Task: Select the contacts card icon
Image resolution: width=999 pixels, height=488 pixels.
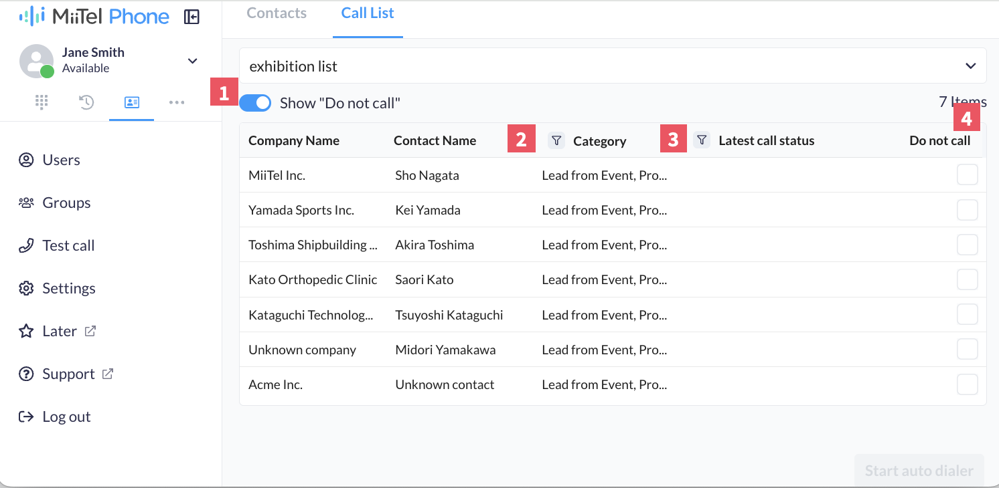Action: click(x=131, y=102)
